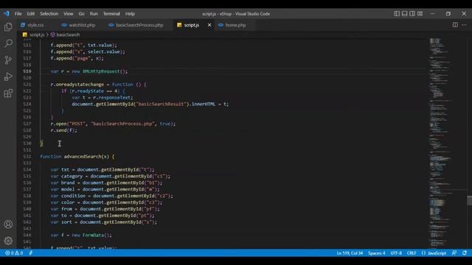Open the Manage gear icon

(x=8, y=241)
